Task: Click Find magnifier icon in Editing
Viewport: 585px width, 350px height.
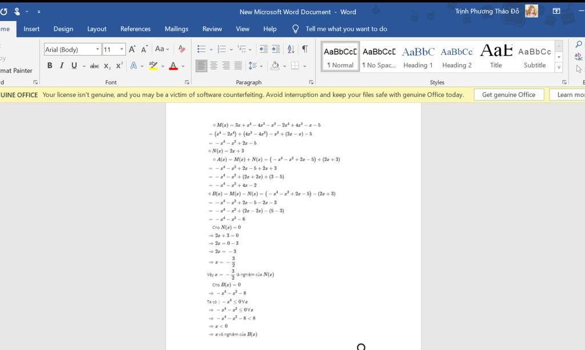Action: (578, 45)
